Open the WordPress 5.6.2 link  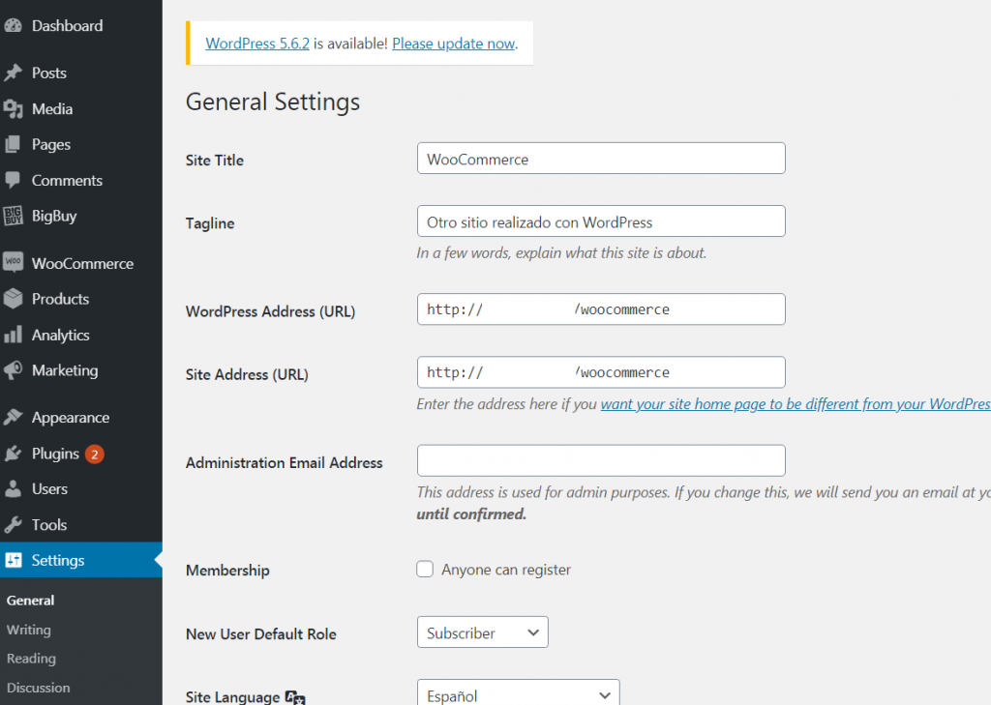coord(257,44)
